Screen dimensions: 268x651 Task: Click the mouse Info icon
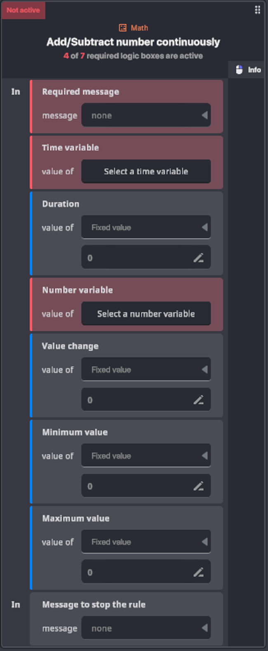(239, 70)
